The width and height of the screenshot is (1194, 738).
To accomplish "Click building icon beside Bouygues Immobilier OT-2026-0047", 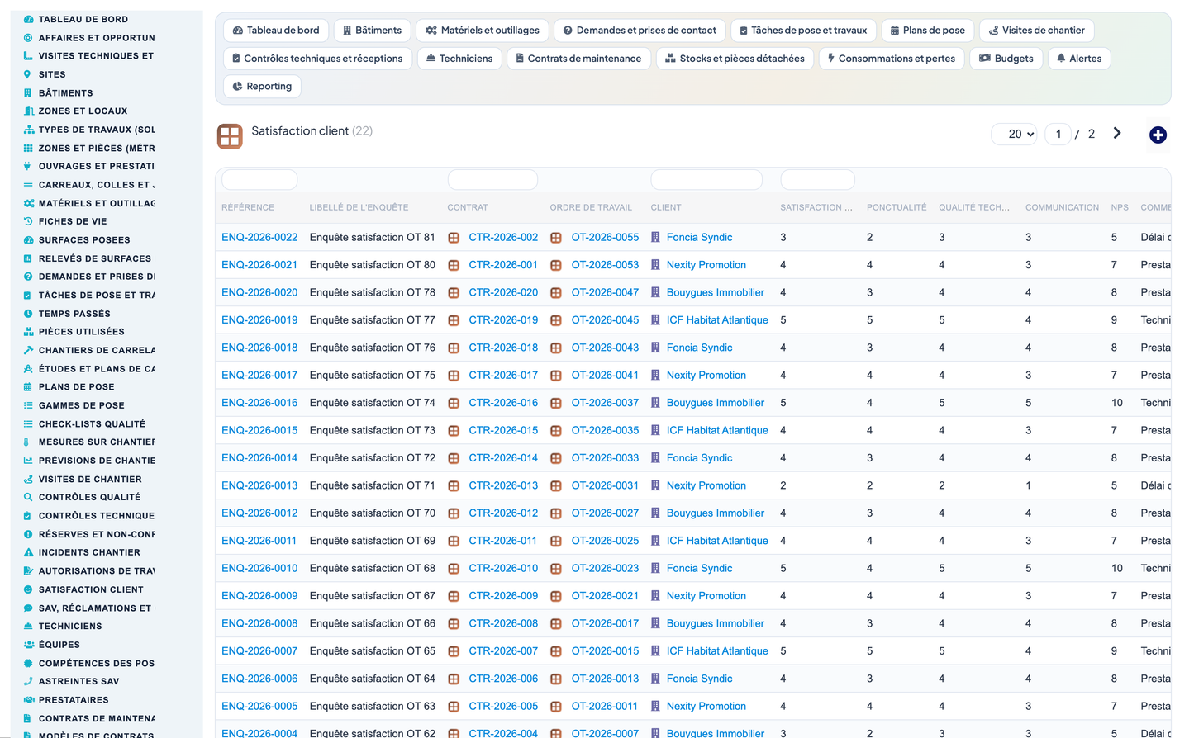I will [655, 292].
